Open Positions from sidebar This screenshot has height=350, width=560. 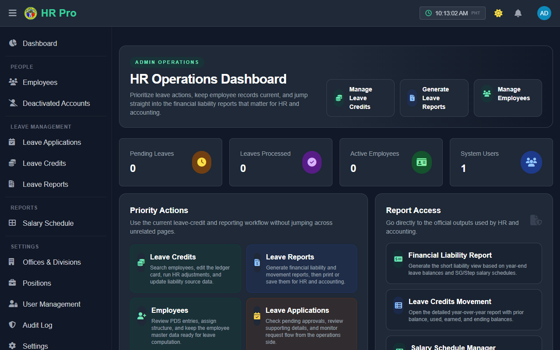point(56,283)
